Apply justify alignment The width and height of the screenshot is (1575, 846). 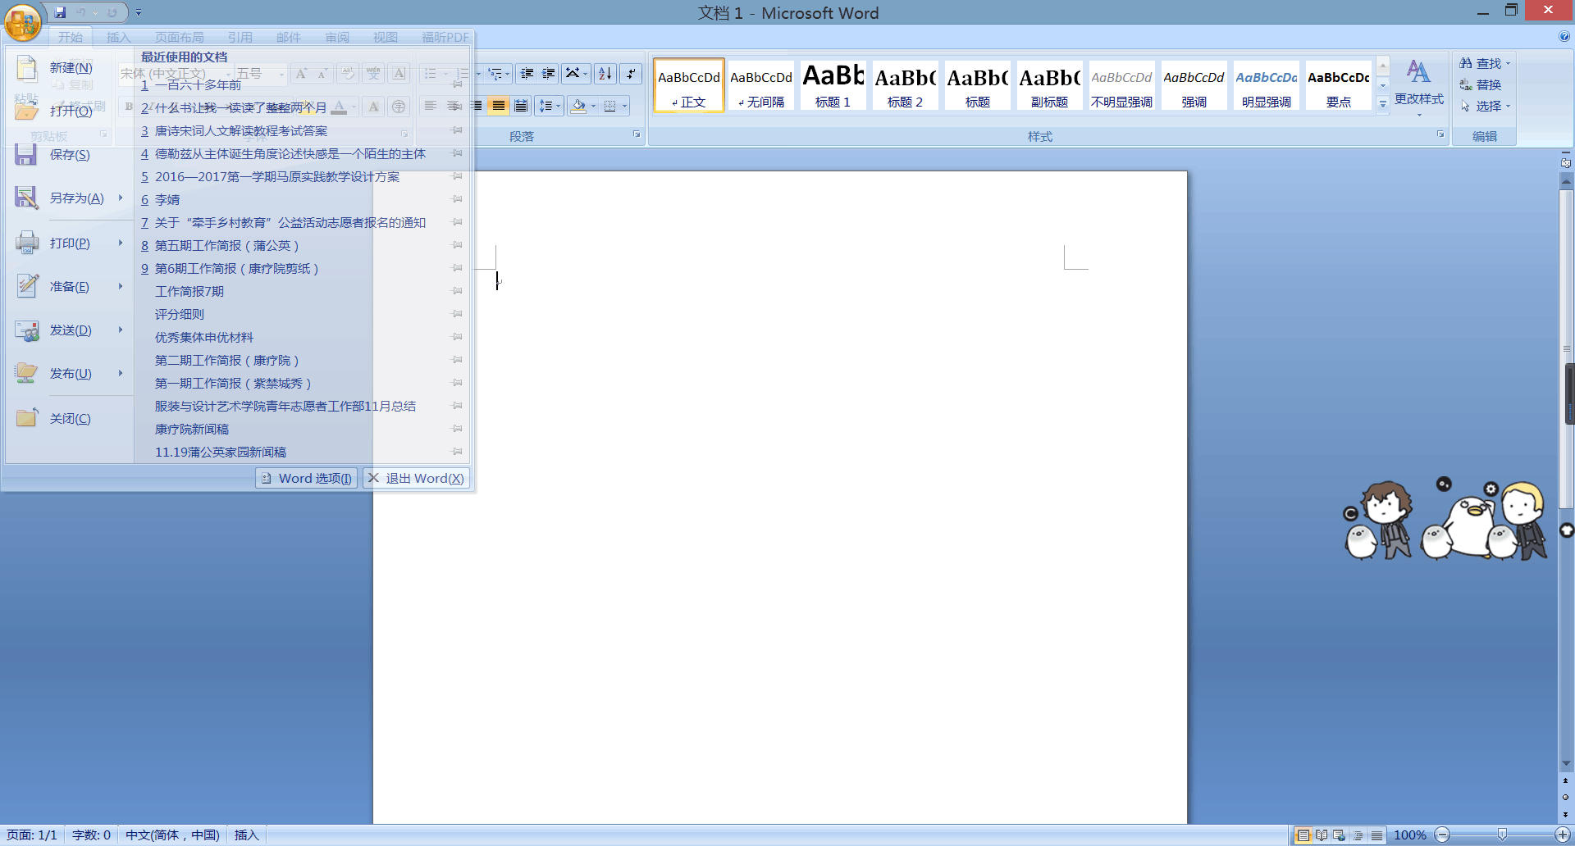(x=498, y=106)
